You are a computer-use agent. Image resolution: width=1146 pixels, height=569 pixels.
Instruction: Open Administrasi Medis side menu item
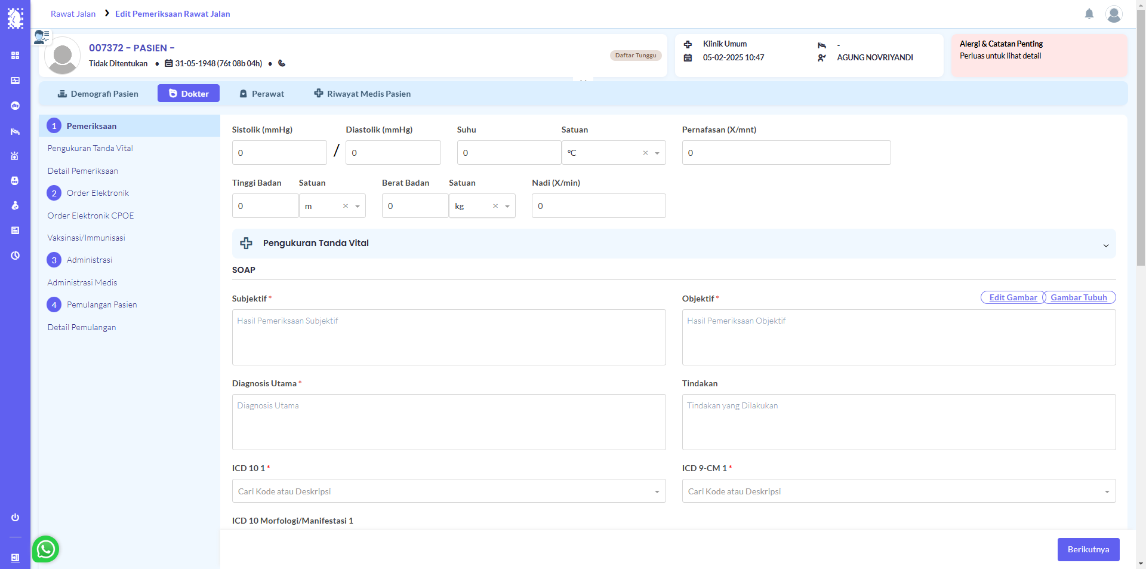click(x=82, y=282)
